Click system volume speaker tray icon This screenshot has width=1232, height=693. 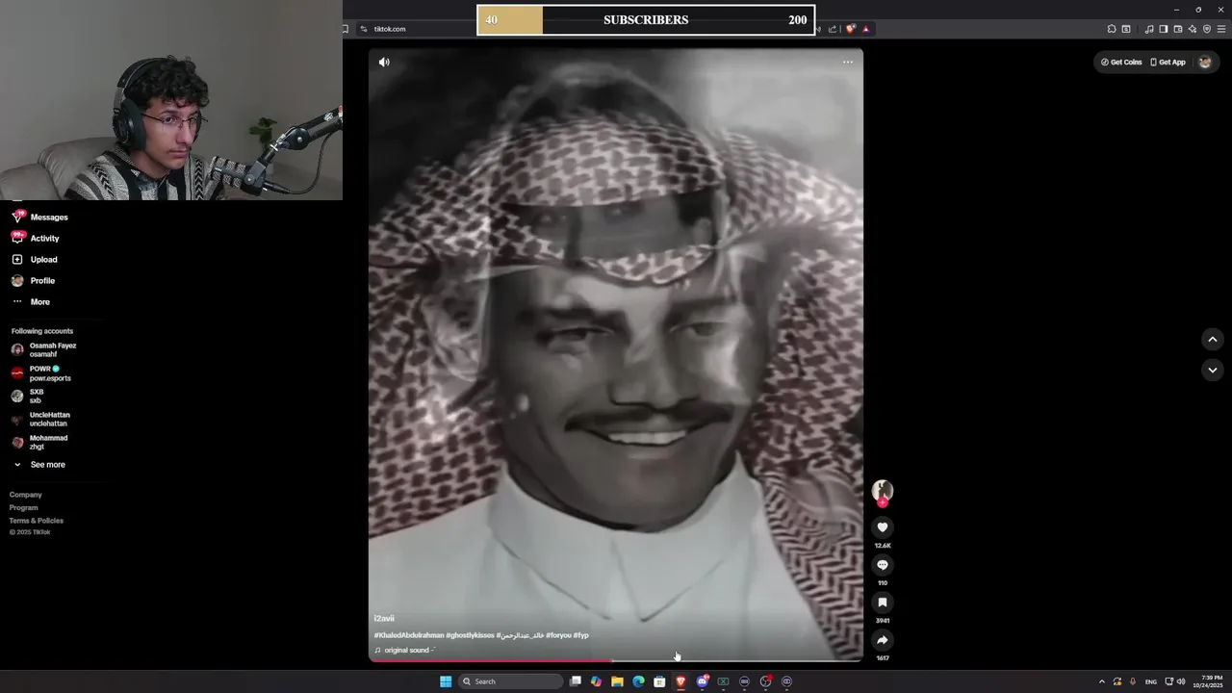click(1181, 681)
